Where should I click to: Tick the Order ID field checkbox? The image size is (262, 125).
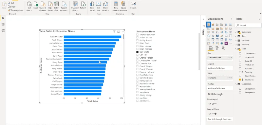240,61
